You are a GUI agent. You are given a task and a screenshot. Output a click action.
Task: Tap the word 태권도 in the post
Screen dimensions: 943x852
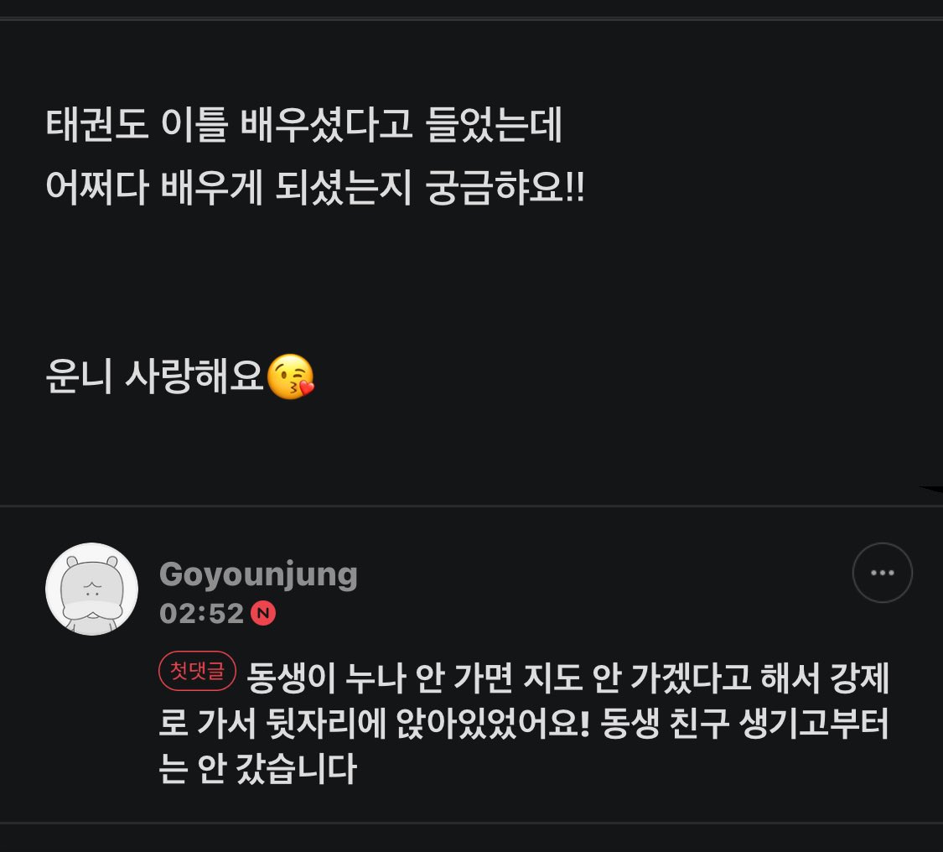coord(97,125)
